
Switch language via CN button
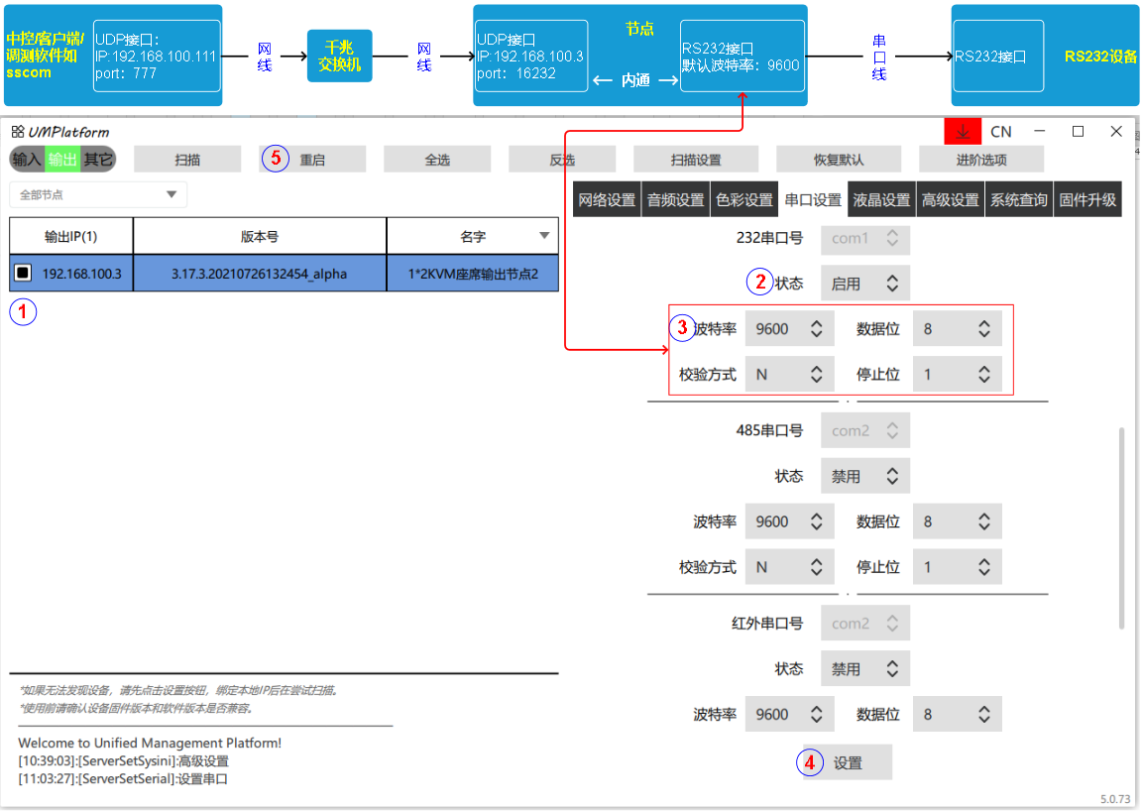point(1001,132)
